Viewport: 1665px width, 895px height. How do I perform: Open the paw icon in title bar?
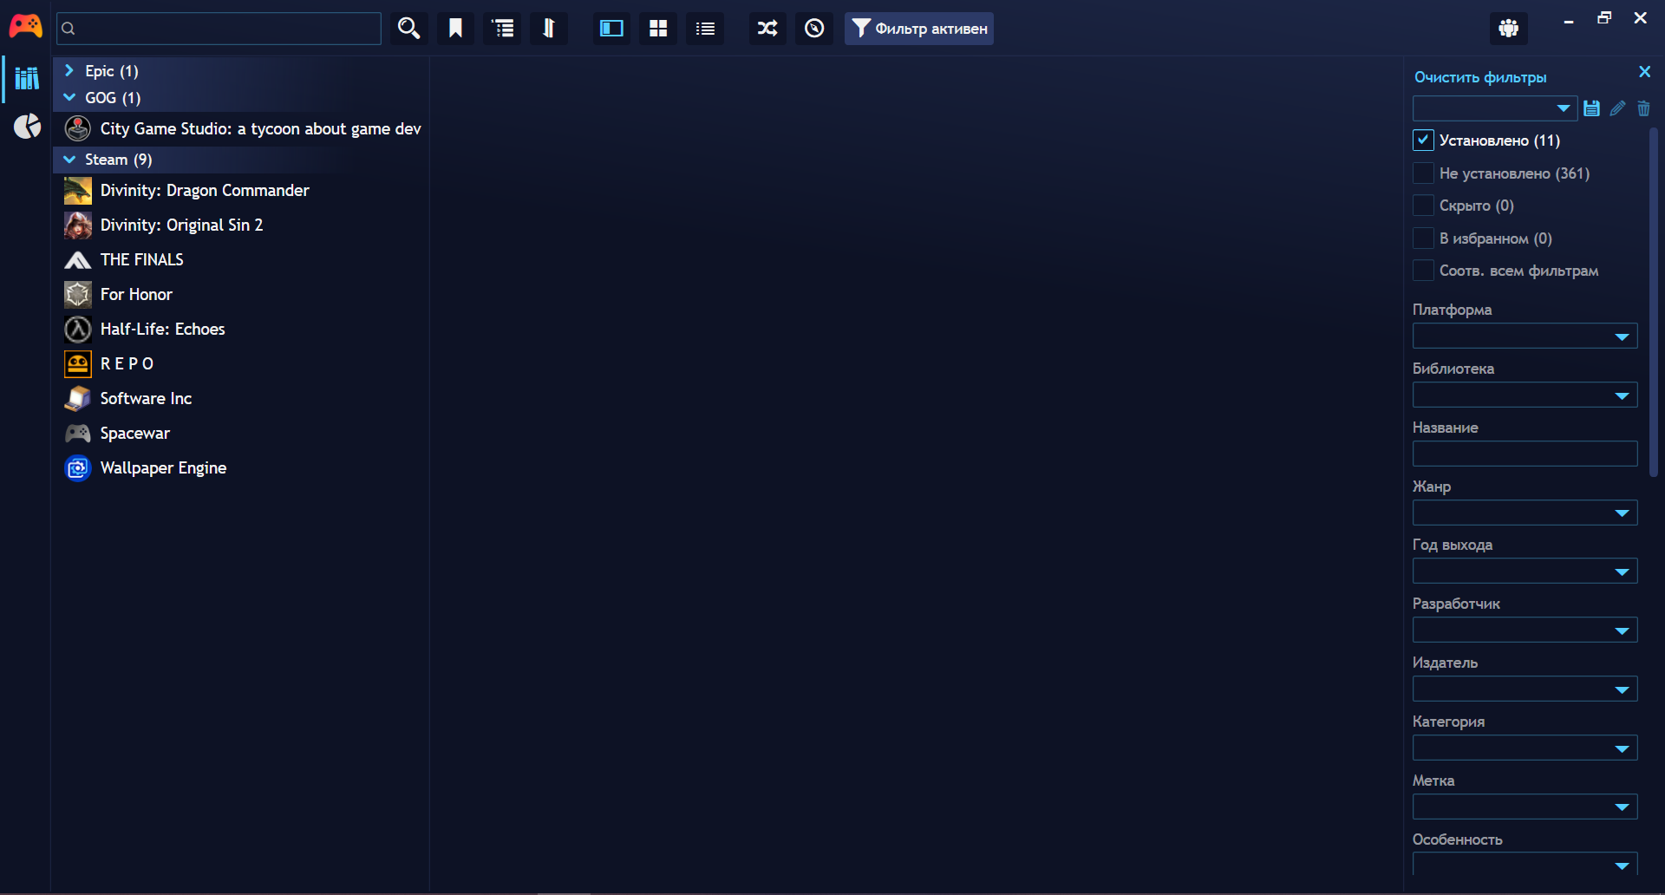point(1509,29)
